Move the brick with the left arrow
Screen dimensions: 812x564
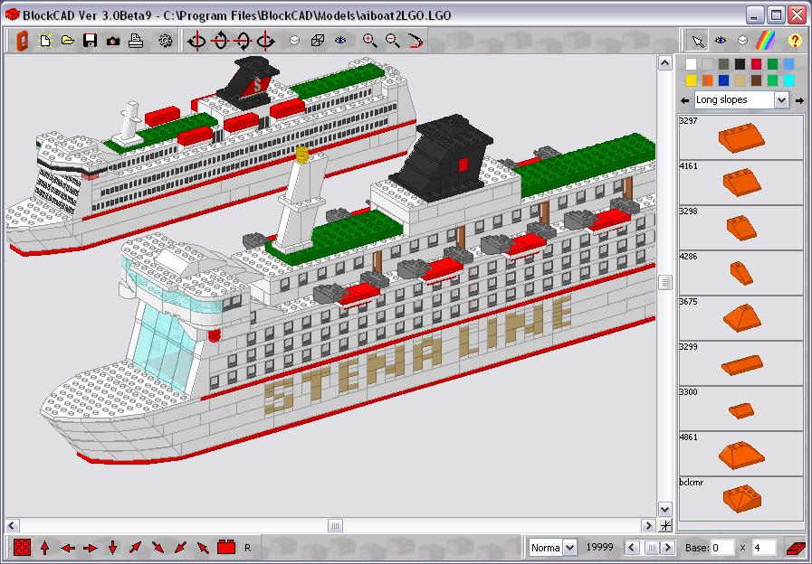tap(68, 548)
